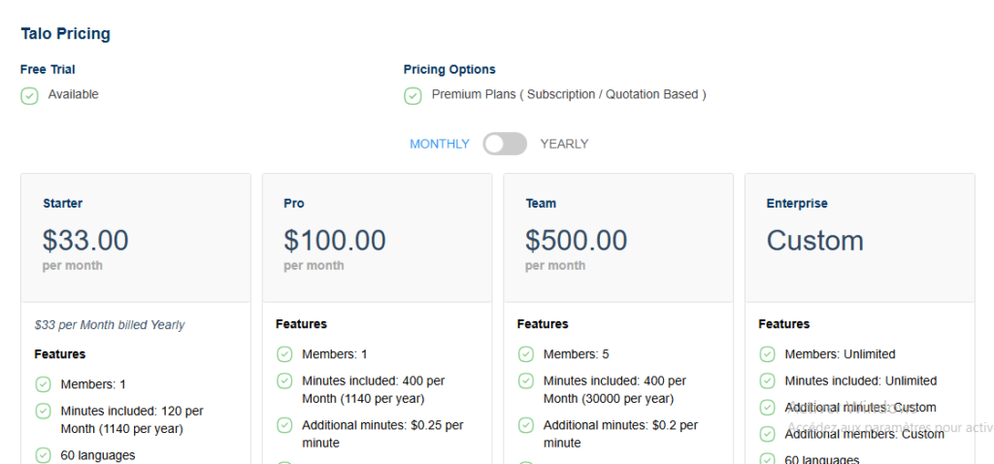Click the Pro plan $100.00 price
The width and height of the screenshot is (994, 464).
(x=334, y=240)
